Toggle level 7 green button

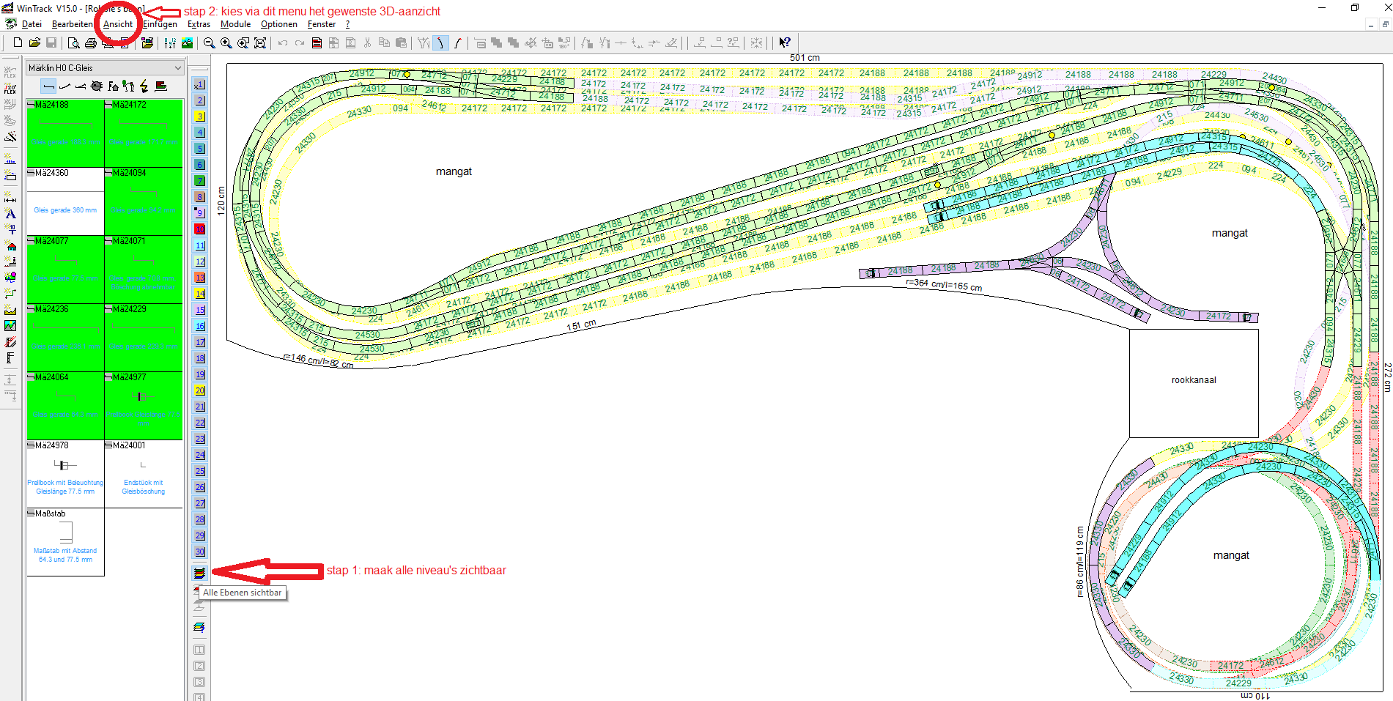pyautogui.click(x=199, y=181)
